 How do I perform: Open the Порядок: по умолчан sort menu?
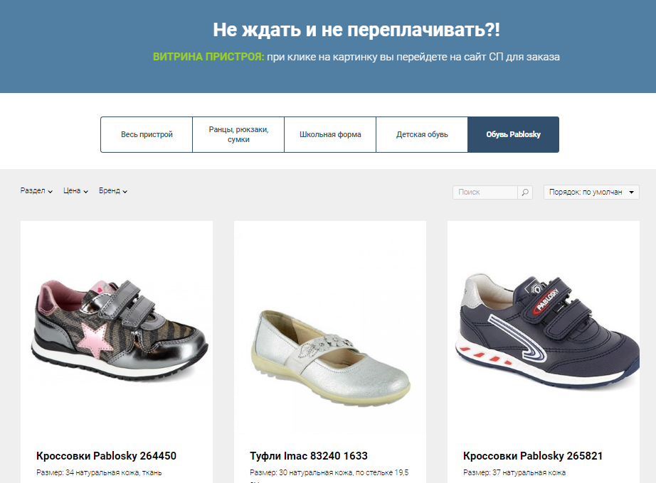591,192
